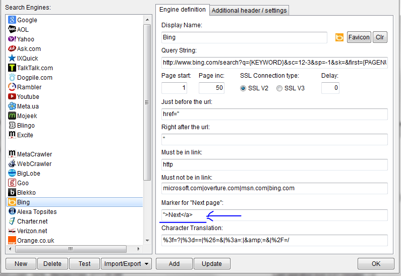The width and height of the screenshot is (401, 276).
Task: Click the Favicon button
Action: 359,37
